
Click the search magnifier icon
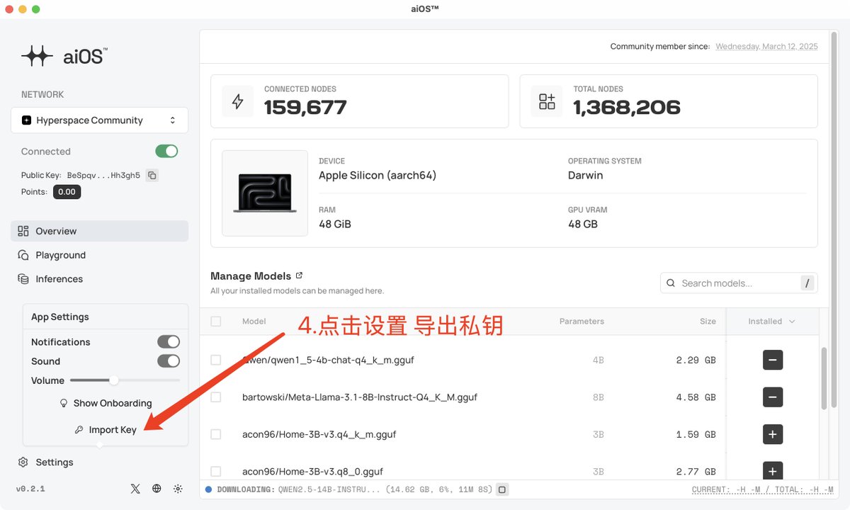point(671,283)
